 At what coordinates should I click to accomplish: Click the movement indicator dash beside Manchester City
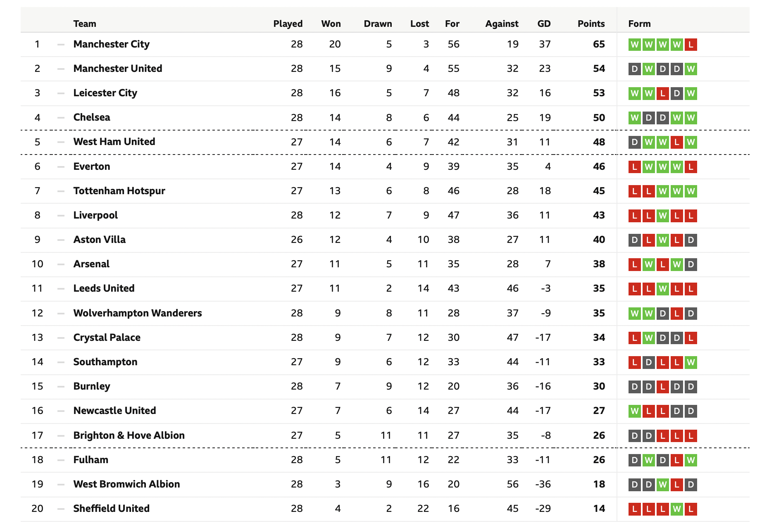61,44
